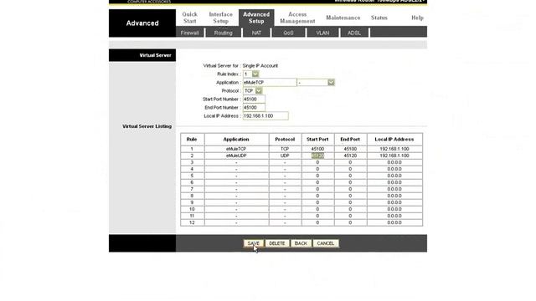Click the BACK button
This screenshot has width=536, height=301.
301,243
